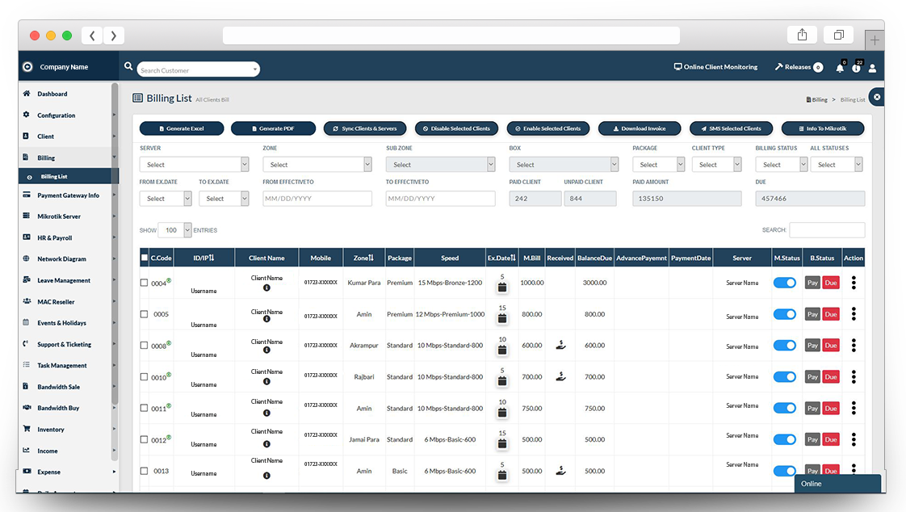Open the user profile icon
906x512 pixels.
[x=872, y=68]
